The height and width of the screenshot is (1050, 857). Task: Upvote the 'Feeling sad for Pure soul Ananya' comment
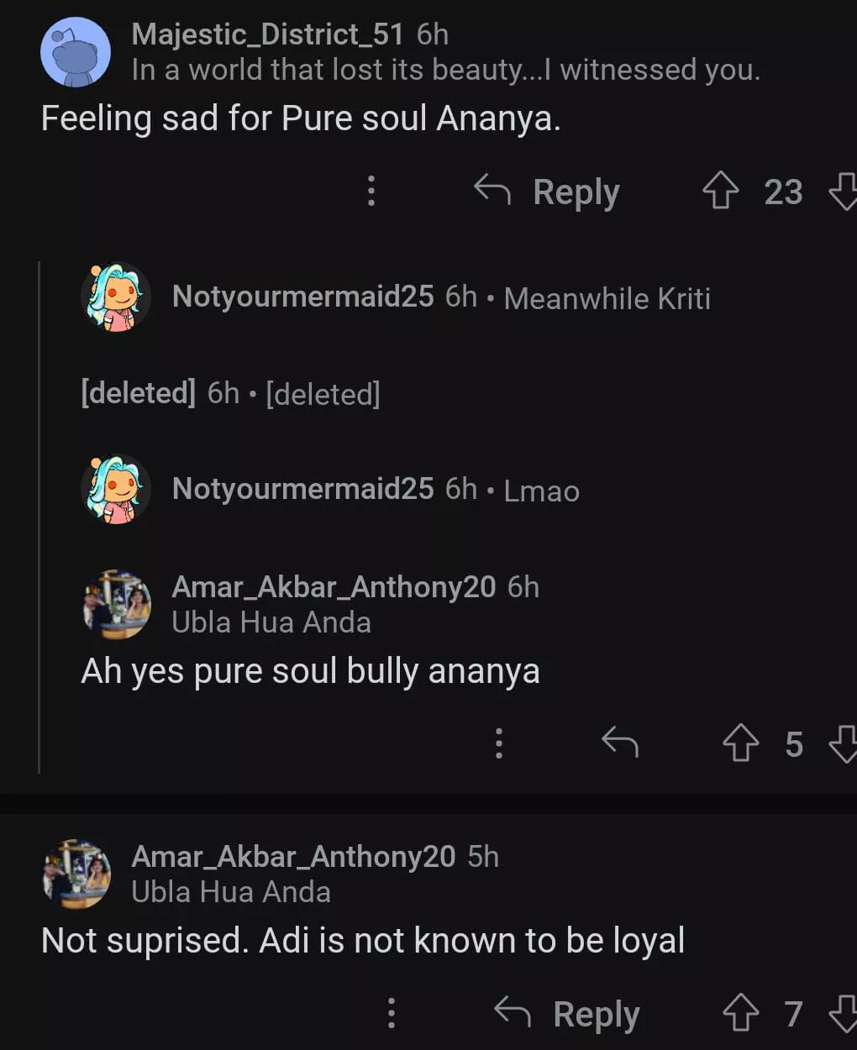(720, 191)
